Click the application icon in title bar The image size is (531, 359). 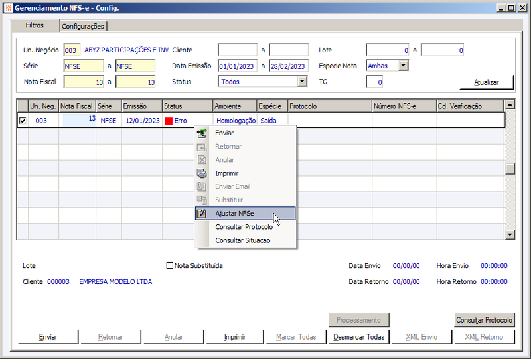click(x=8, y=7)
